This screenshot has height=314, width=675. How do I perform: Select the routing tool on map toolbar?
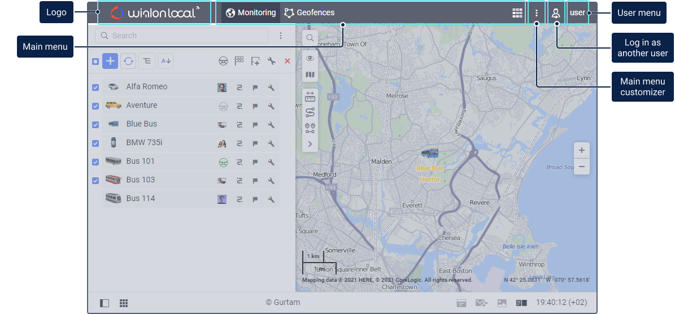pyautogui.click(x=310, y=112)
